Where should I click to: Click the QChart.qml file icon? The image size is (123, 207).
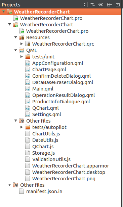[28, 108]
